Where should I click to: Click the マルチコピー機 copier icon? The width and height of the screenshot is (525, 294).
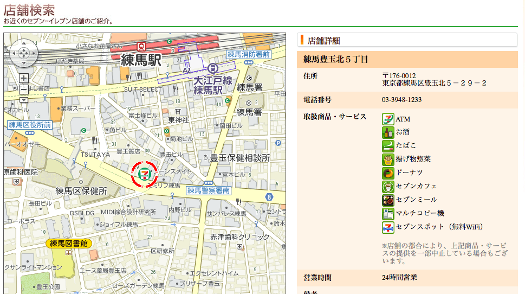(x=388, y=214)
